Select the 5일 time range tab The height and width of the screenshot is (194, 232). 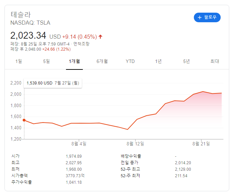46,61
